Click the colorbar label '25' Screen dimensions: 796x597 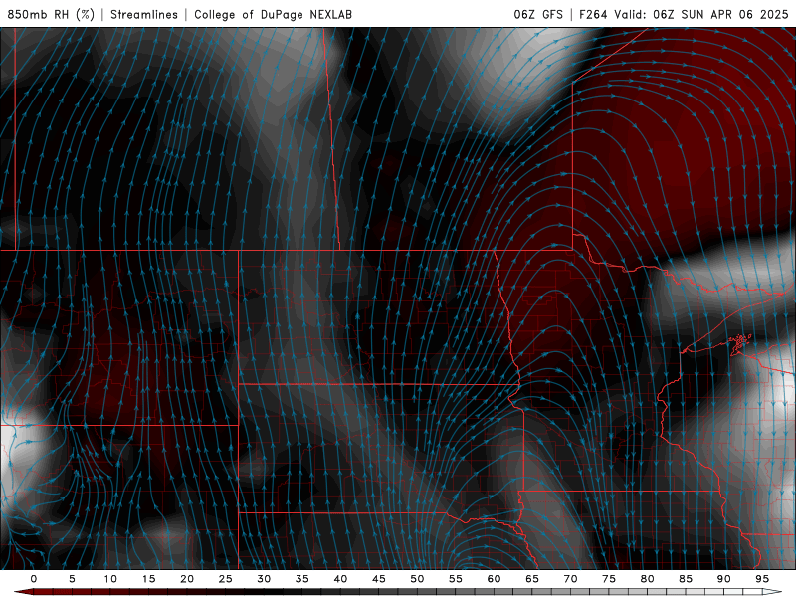pos(226,579)
